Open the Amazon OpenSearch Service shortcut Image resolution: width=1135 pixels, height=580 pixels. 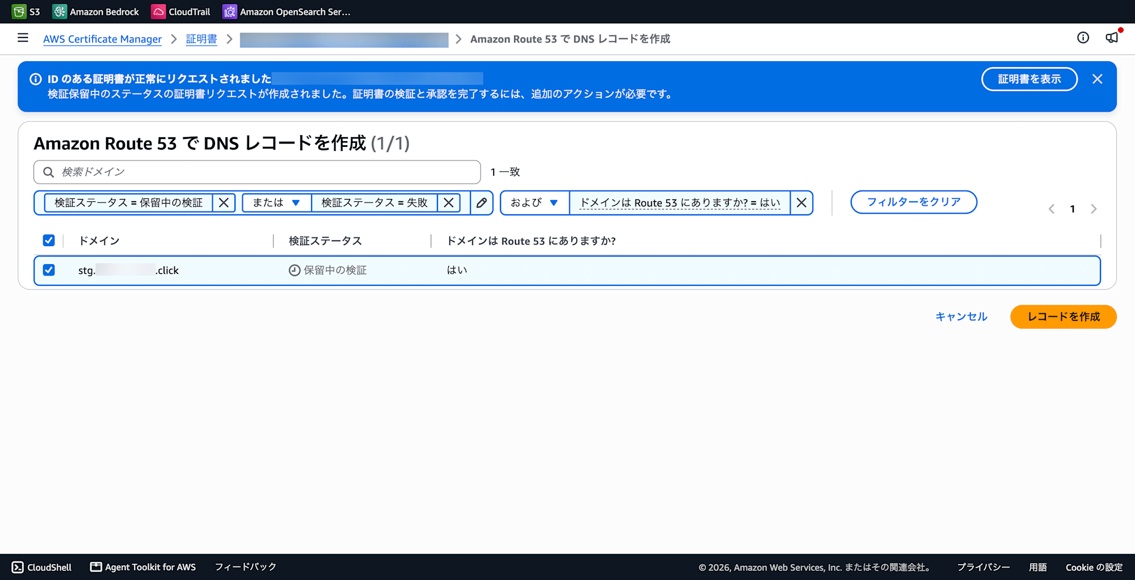tap(287, 11)
